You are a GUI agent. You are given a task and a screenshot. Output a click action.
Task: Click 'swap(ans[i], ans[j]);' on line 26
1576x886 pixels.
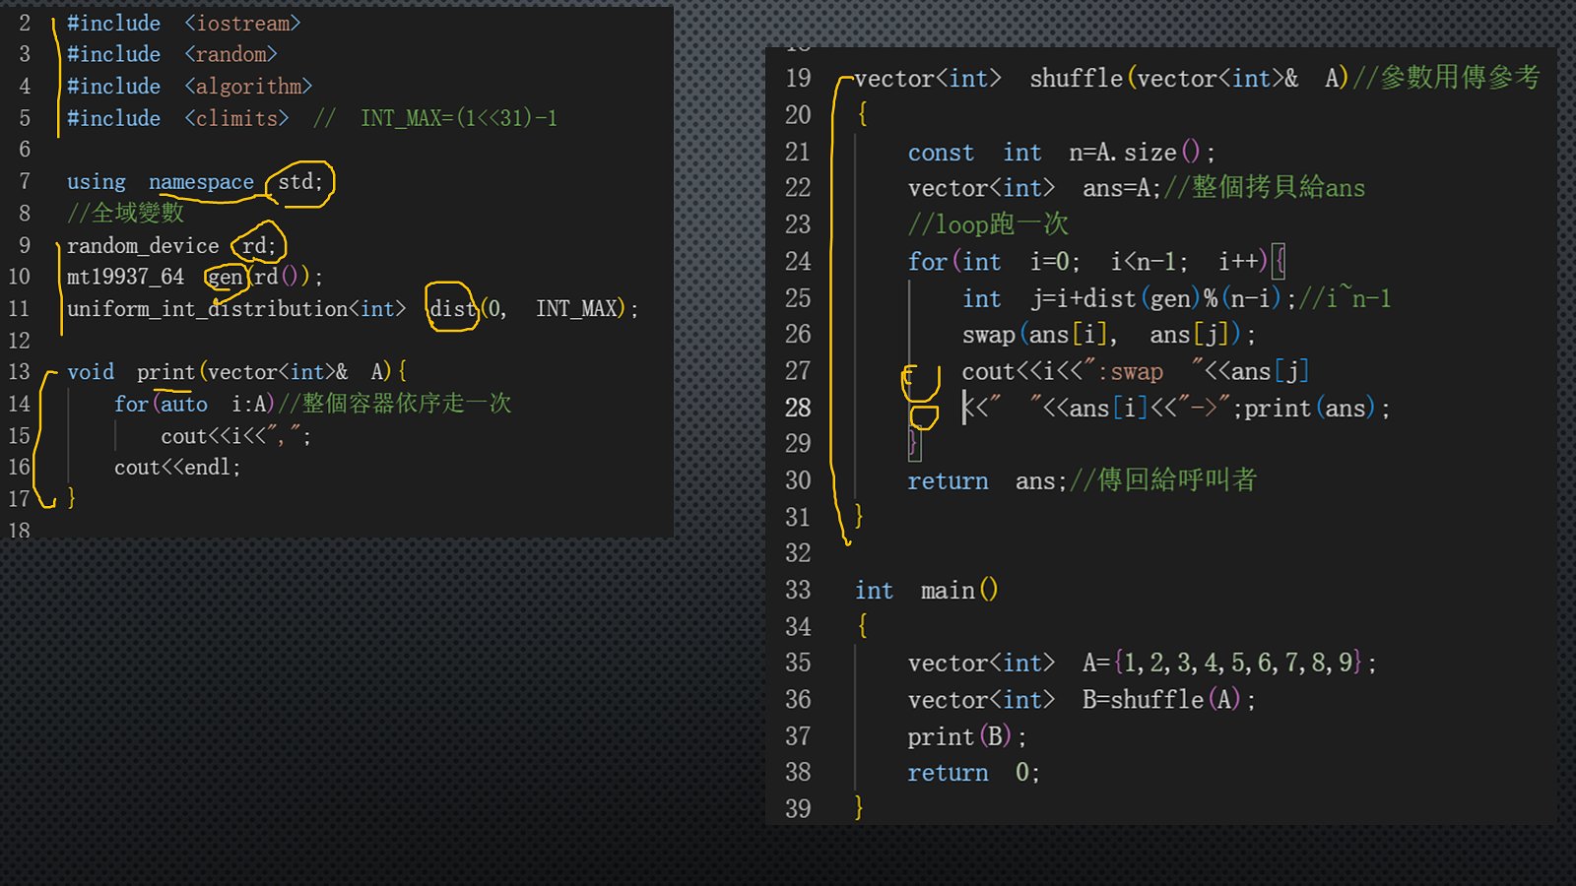[1109, 335]
